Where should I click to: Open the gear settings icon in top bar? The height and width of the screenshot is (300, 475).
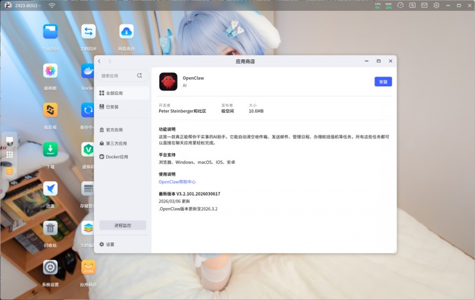click(436, 5)
